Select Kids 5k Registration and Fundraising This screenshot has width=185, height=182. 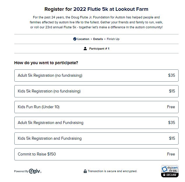coord(96,139)
